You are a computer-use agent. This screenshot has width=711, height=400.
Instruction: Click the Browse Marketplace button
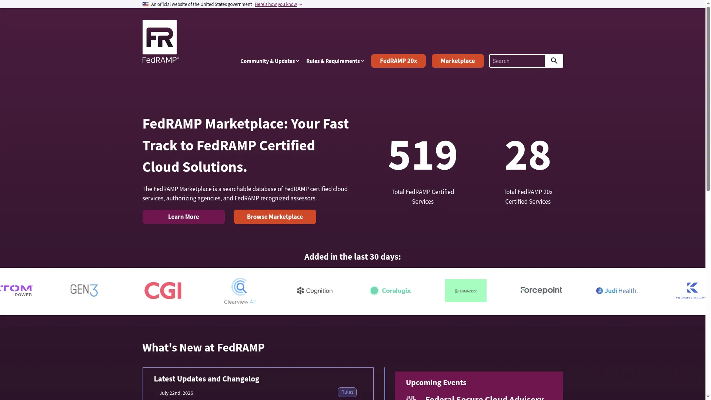pyautogui.click(x=275, y=217)
